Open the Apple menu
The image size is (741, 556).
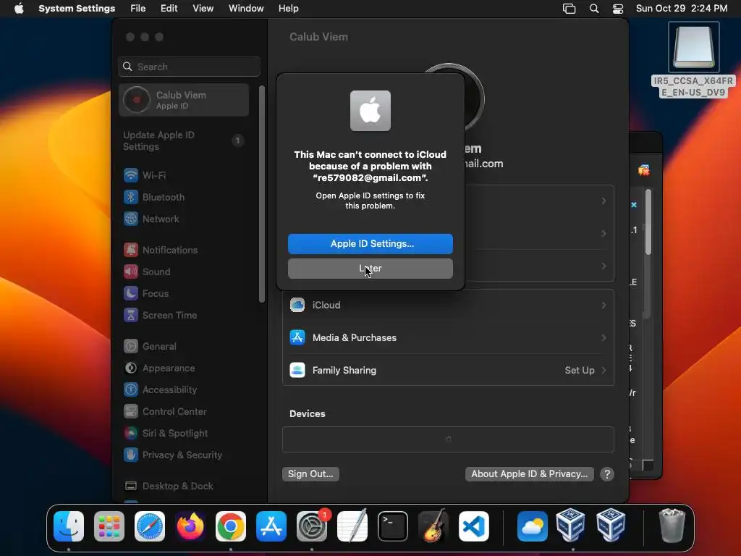pyautogui.click(x=19, y=9)
